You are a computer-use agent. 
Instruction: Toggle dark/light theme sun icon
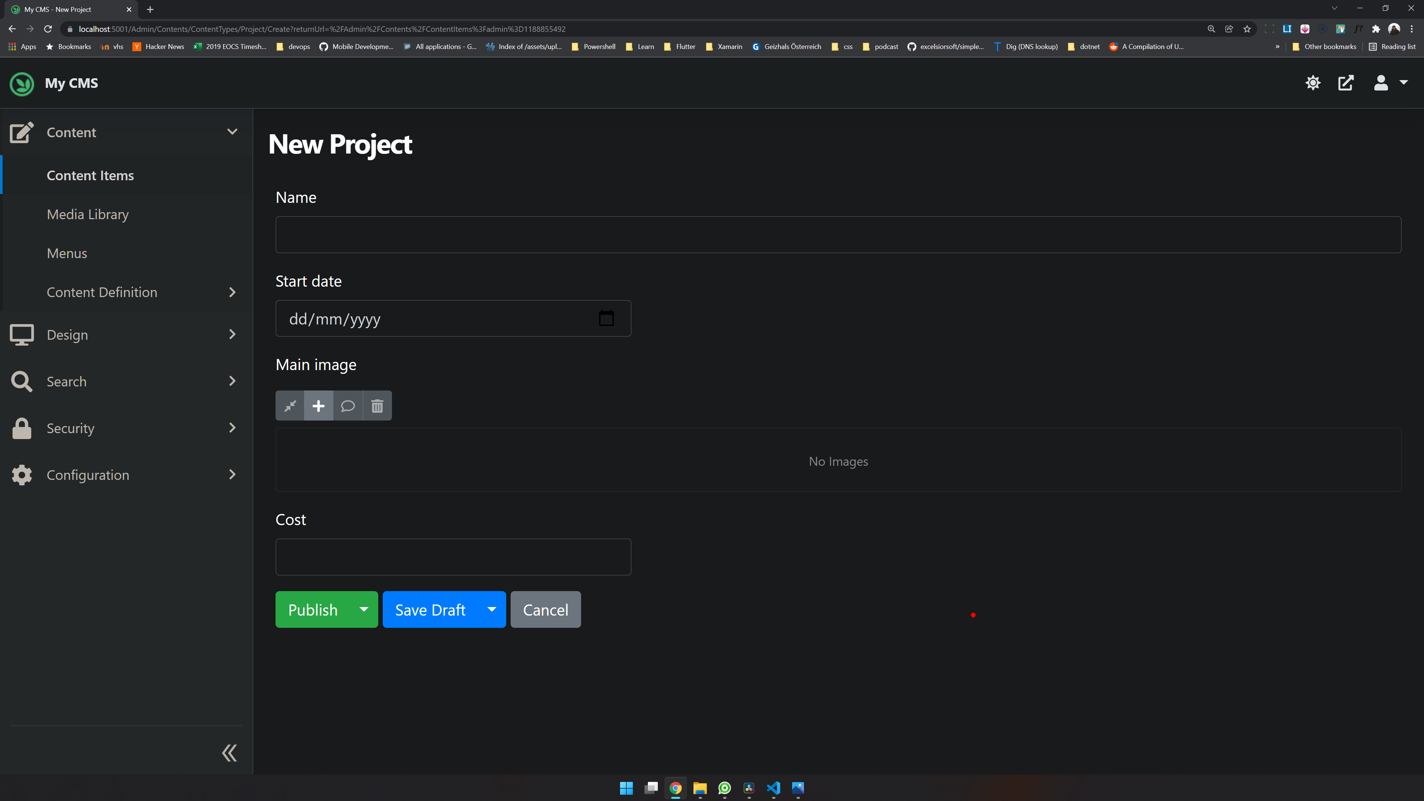[1313, 83]
